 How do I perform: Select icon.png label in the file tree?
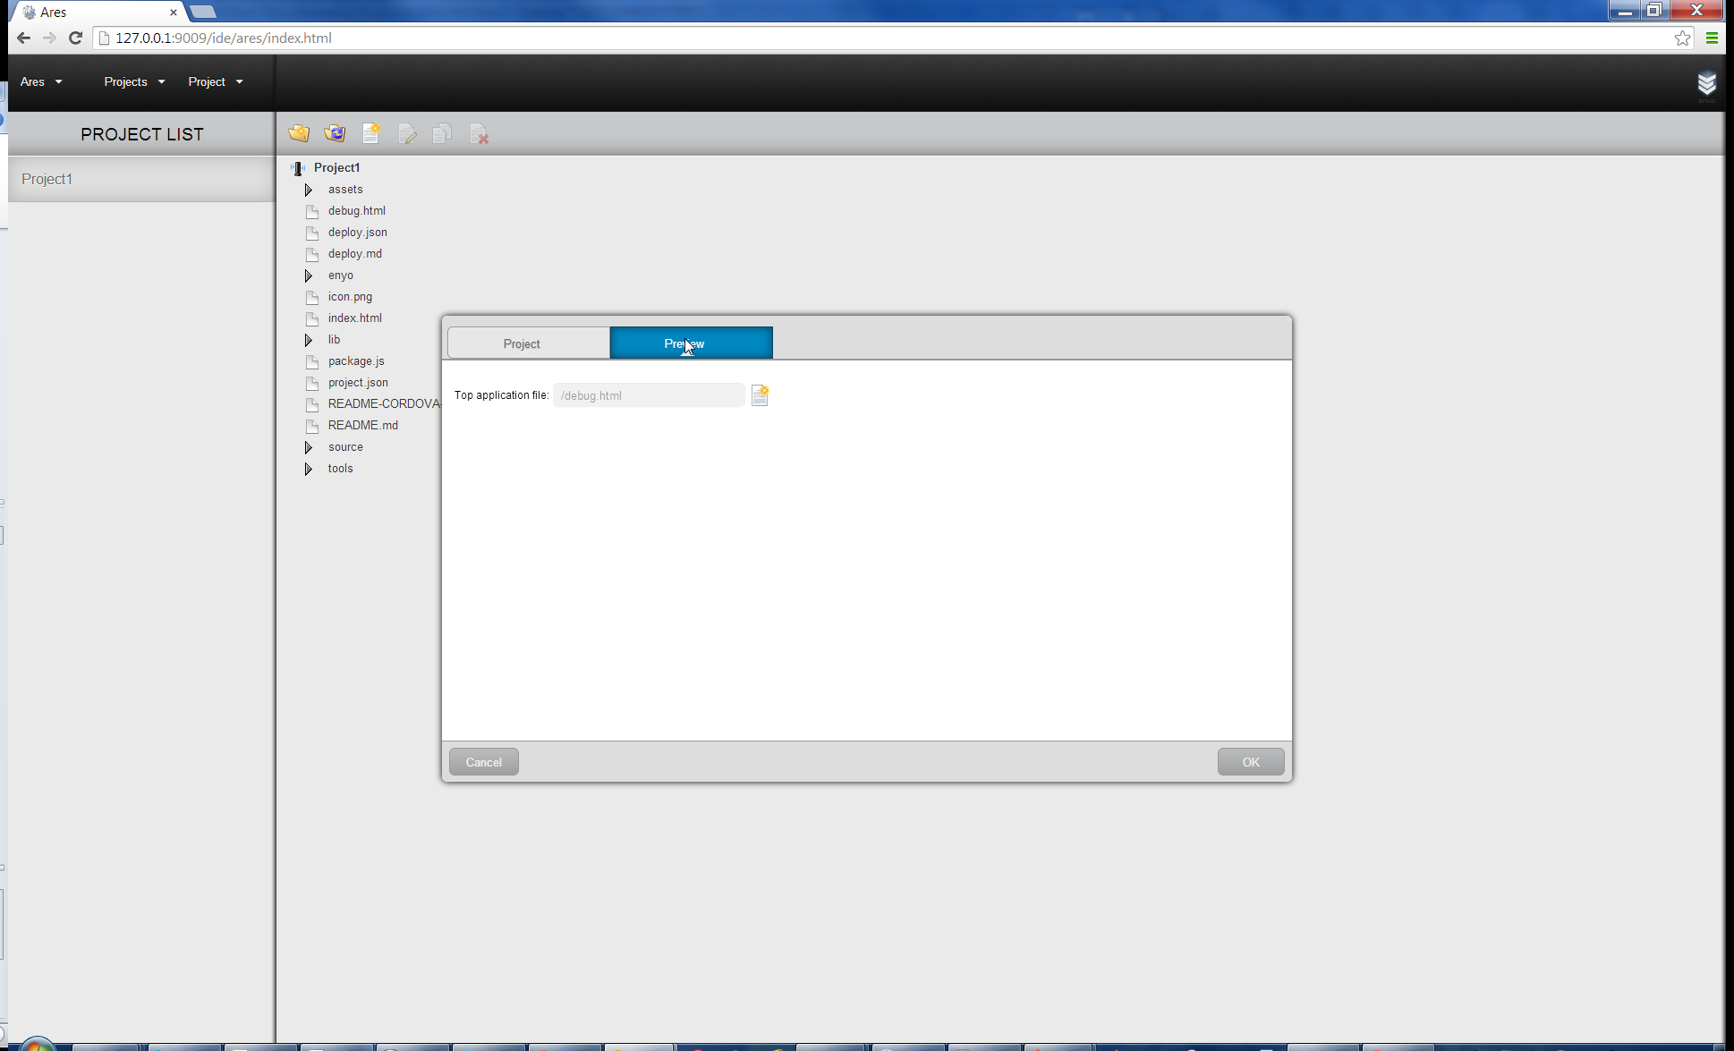click(x=350, y=297)
